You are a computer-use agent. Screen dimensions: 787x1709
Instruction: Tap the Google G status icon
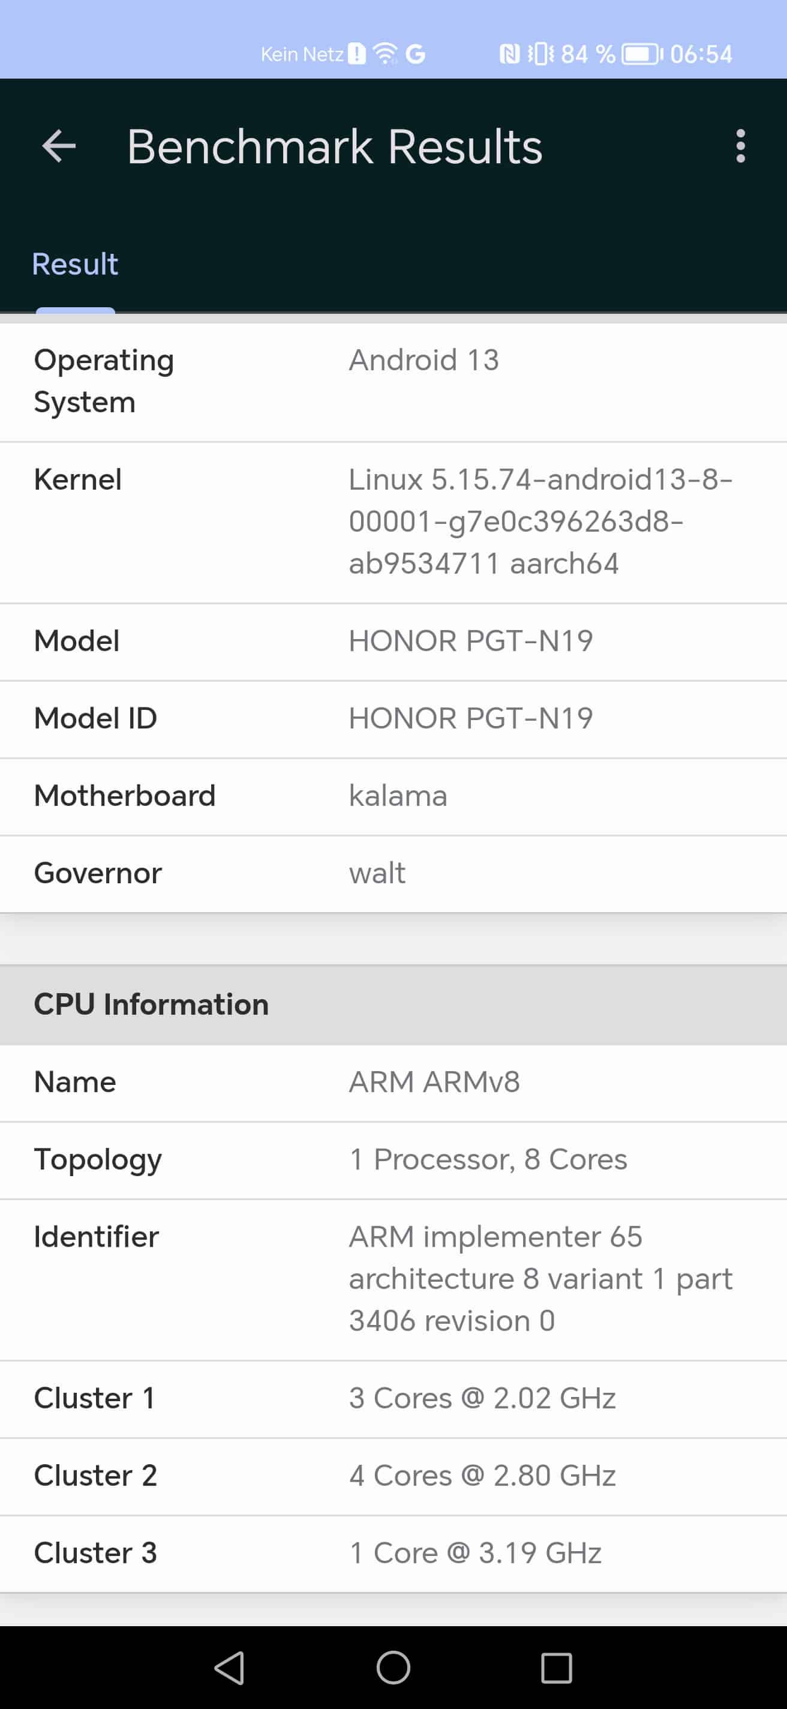416,54
